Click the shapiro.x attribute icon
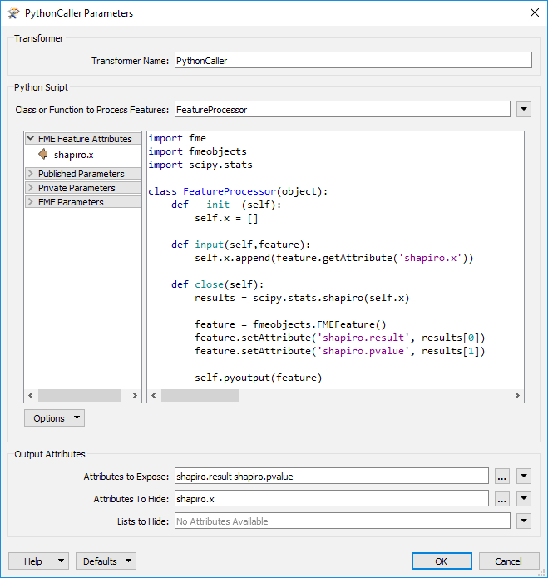Screen dimensions: 548x578 tap(43, 154)
